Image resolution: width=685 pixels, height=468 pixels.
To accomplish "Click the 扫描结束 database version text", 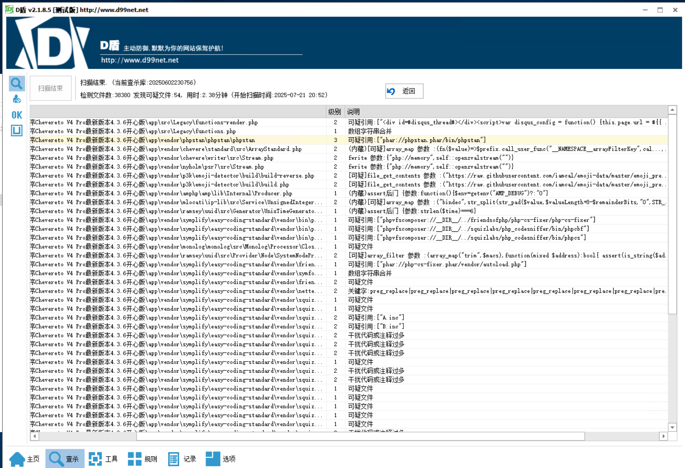I will [x=138, y=83].
